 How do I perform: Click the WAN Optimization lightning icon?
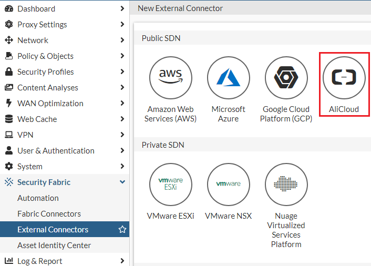8,104
